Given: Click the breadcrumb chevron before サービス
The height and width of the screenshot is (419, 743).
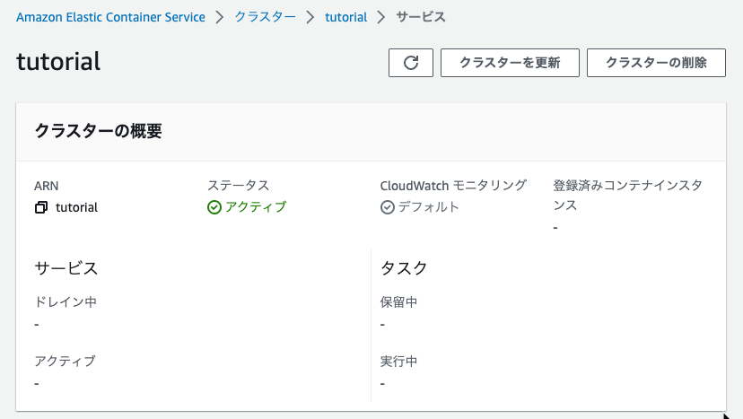Looking at the screenshot, I should tap(381, 18).
